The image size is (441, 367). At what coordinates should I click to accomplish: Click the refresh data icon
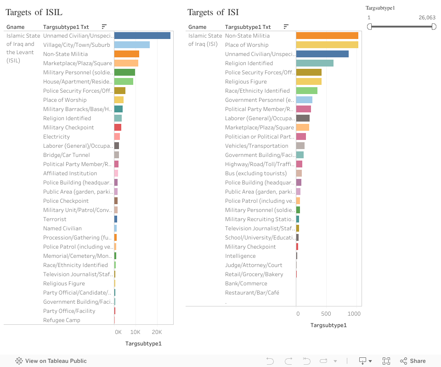pos(324,361)
